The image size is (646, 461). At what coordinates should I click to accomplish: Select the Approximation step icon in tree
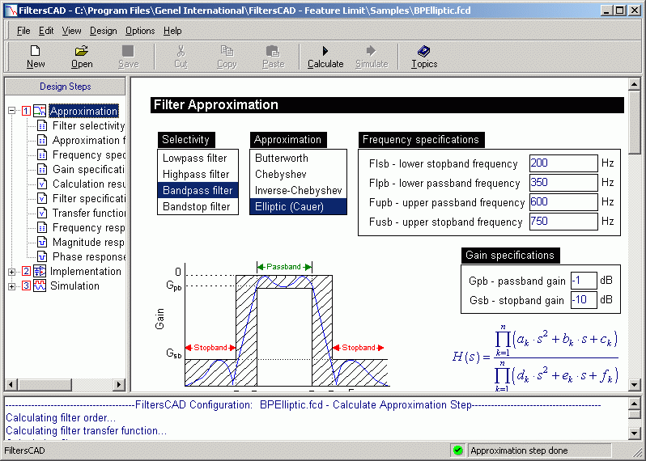40,111
